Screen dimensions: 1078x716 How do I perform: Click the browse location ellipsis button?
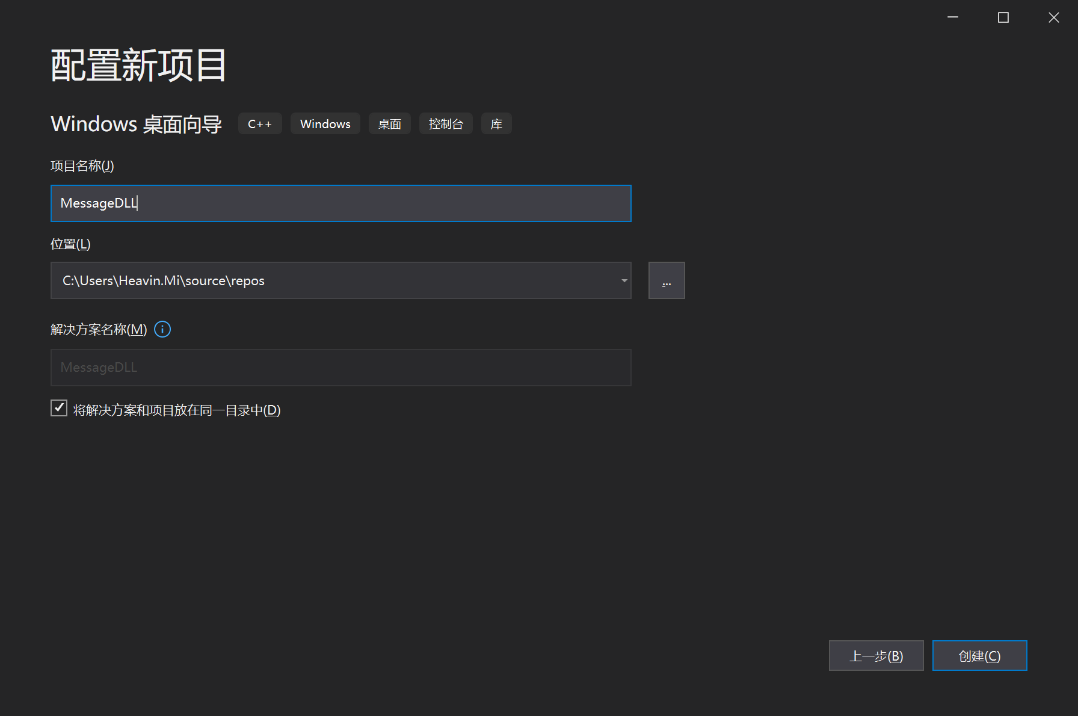[667, 280]
